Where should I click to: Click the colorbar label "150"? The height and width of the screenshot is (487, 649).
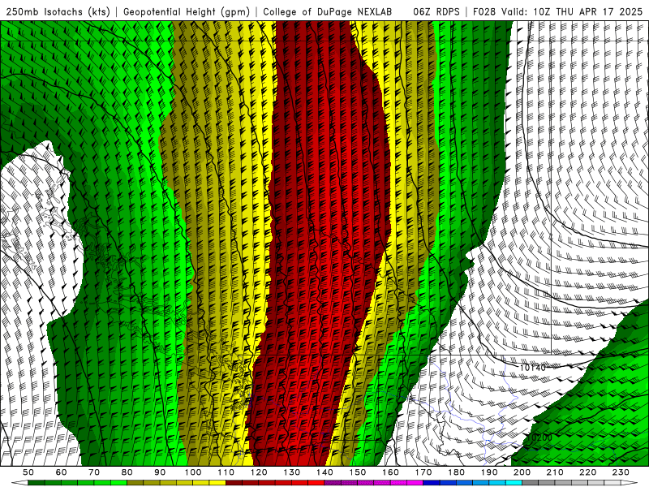click(358, 472)
